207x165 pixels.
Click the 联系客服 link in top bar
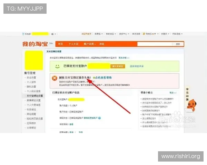pyautogui.click(x=136, y=34)
